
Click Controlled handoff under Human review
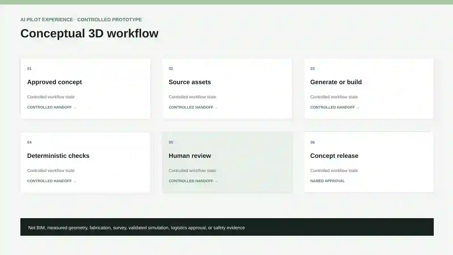point(193,181)
